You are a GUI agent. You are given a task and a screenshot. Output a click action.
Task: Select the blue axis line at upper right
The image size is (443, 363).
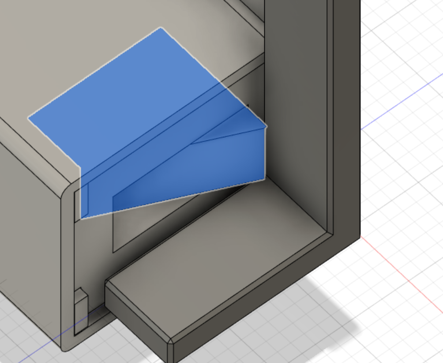(401, 102)
